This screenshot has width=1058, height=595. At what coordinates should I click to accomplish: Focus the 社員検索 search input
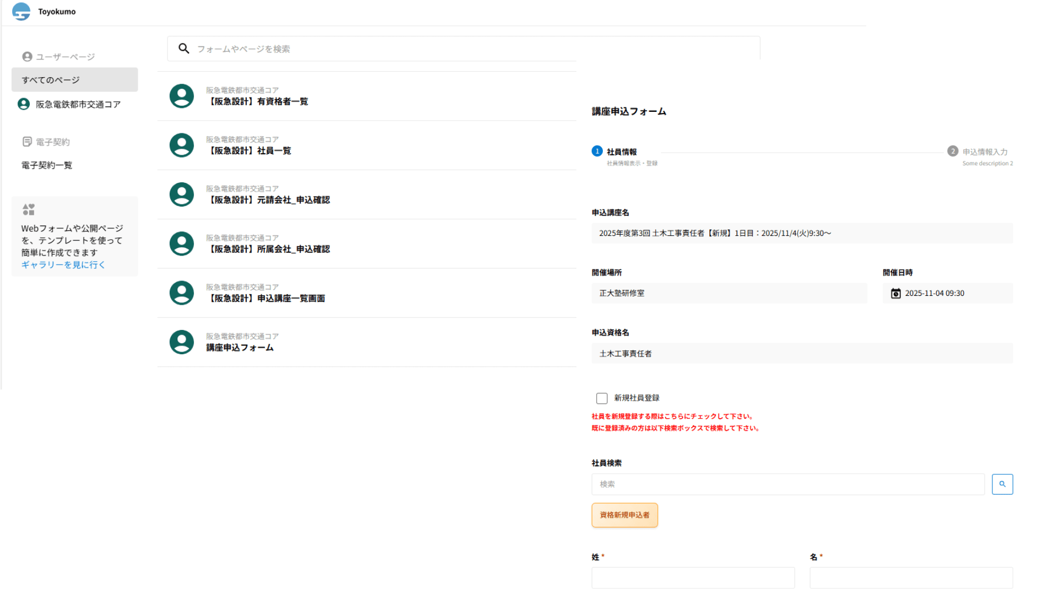788,484
